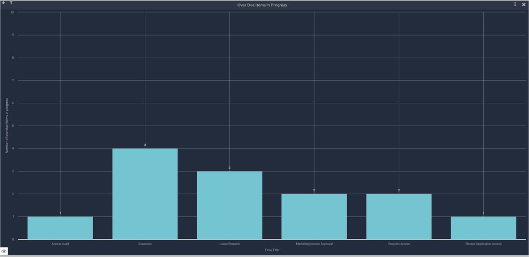Click the data label '3' above Leave Request

[229, 167]
